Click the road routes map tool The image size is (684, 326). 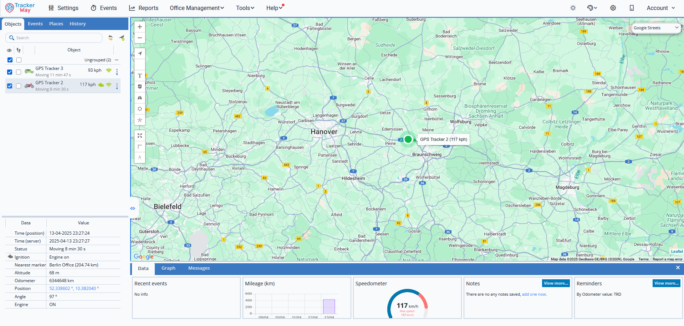coord(140,98)
